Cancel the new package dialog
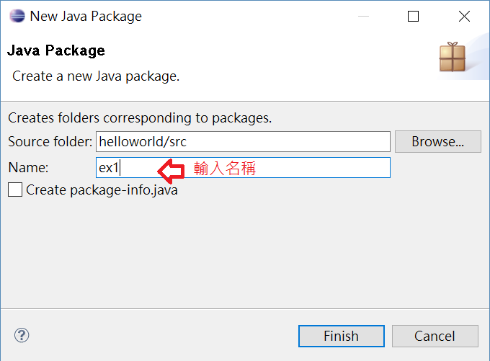Viewport: 490px width, 361px height. click(435, 336)
